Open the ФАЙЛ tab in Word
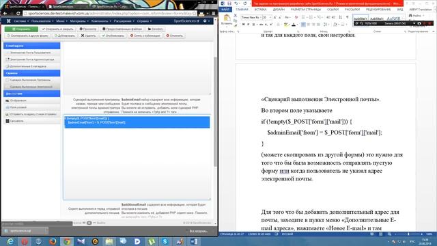The height and width of the screenshot is (246, 437). pyautogui.click(x=225, y=10)
